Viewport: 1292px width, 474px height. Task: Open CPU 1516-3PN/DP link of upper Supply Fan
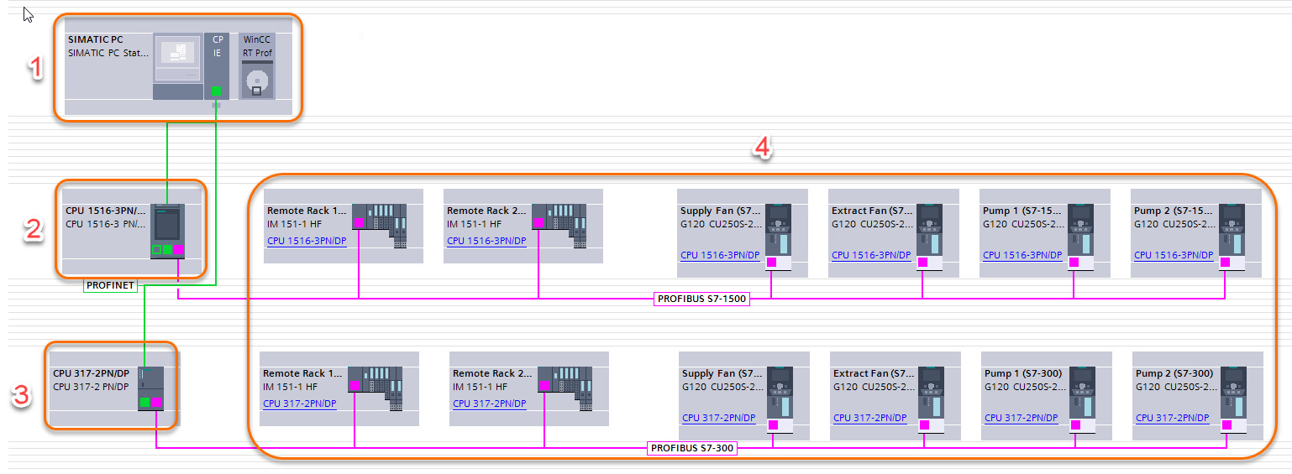coord(719,255)
